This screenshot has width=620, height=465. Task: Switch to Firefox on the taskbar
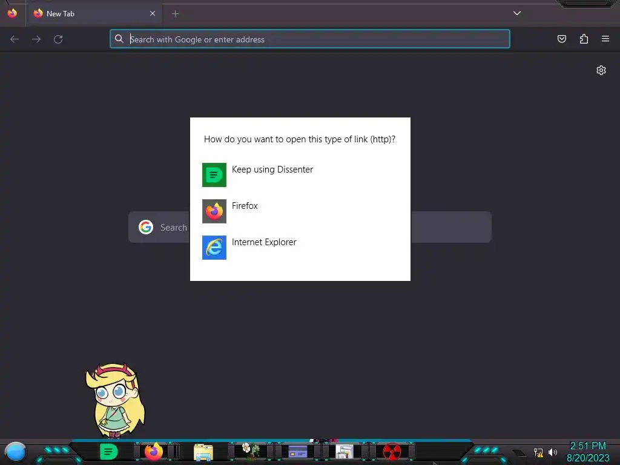click(153, 451)
